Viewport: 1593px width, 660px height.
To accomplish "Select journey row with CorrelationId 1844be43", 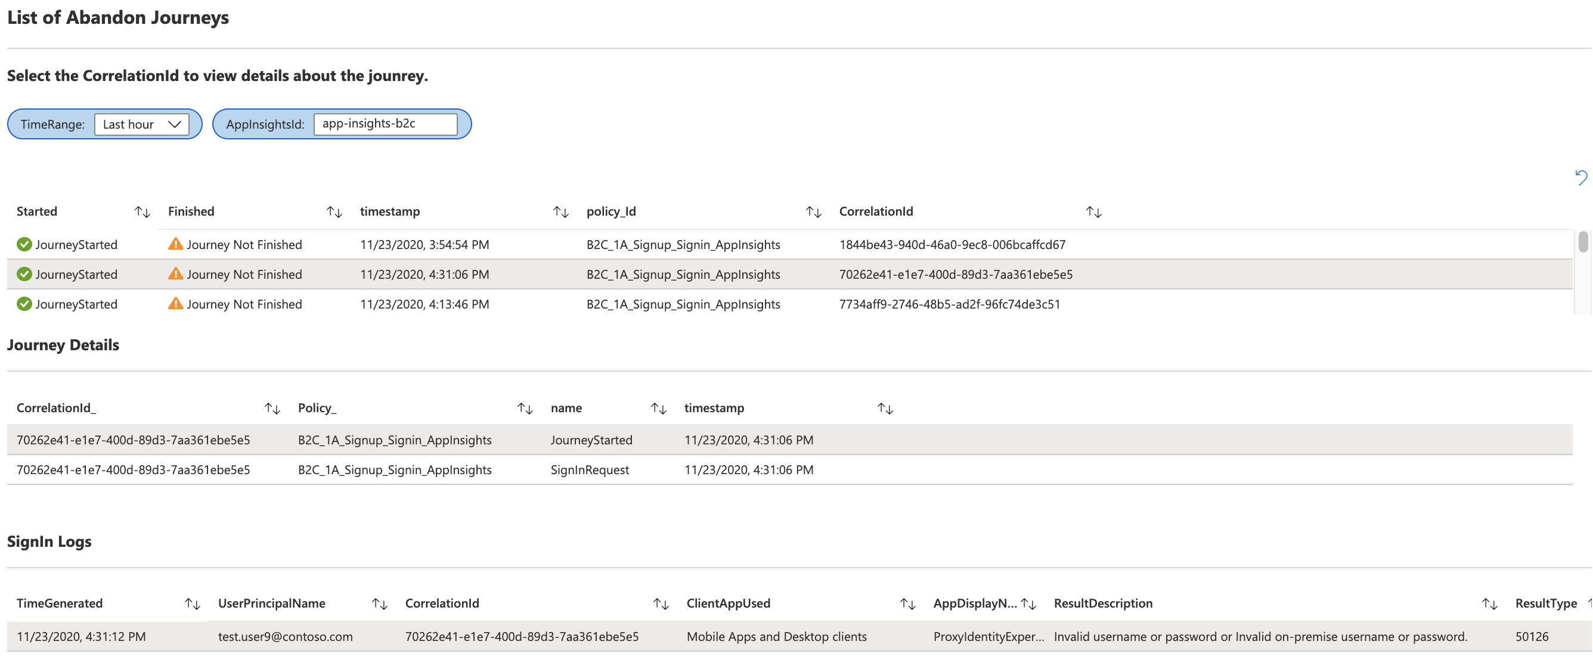I will point(952,245).
